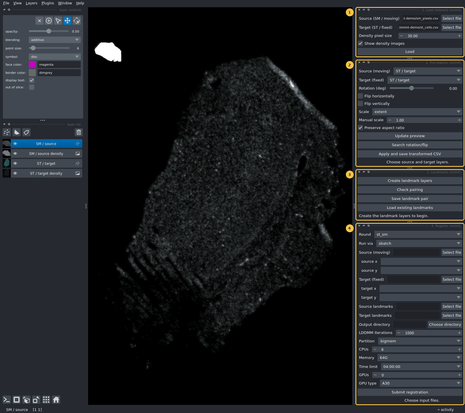Select the transform layer tool
Image resolution: width=465 pixels, height=413 pixels.
pos(77,21)
